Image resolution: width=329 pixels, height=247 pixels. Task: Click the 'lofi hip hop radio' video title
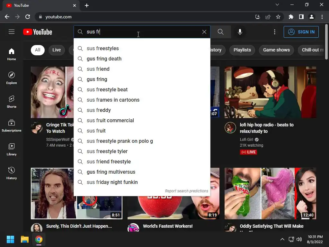[x=267, y=128]
